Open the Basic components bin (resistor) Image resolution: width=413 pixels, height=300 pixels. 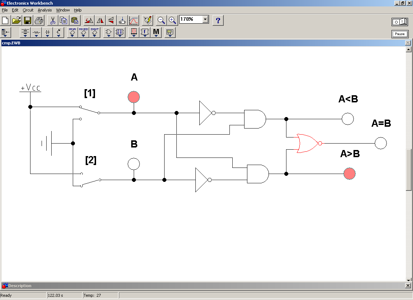coord(36,33)
